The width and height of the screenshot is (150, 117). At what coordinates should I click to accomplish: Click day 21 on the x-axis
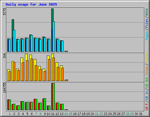click(x=97, y=114)
